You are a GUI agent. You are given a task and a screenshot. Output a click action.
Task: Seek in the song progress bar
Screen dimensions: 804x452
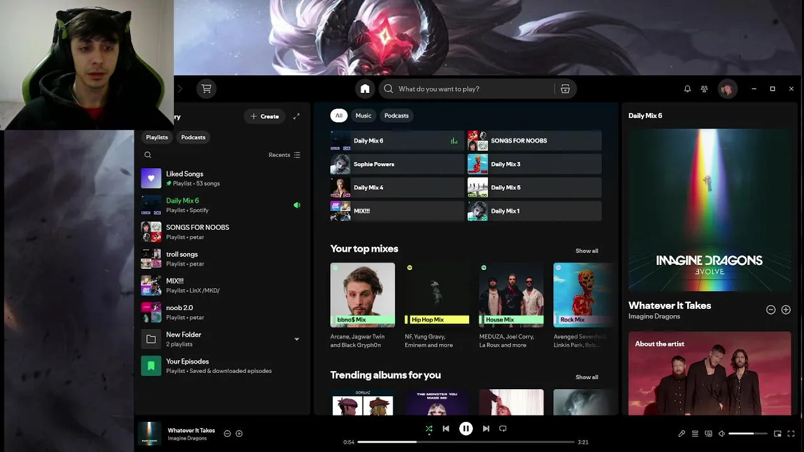465,442
